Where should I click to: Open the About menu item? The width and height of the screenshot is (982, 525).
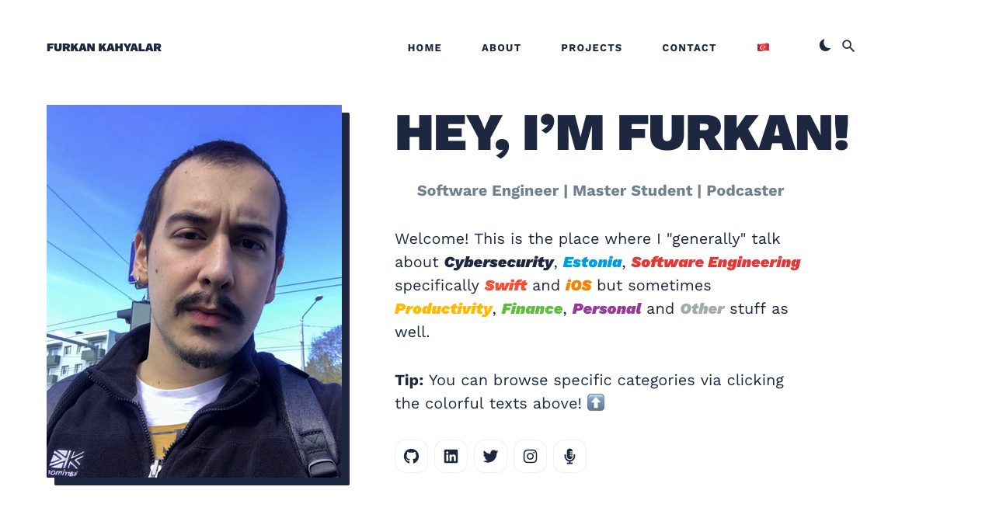pyautogui.click(x=501, y=47)
